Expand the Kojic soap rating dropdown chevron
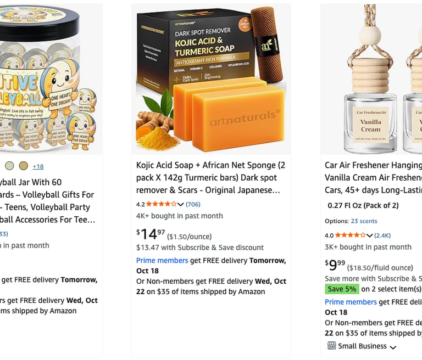Screen dimensions: 422x360 tap(181, 204)
